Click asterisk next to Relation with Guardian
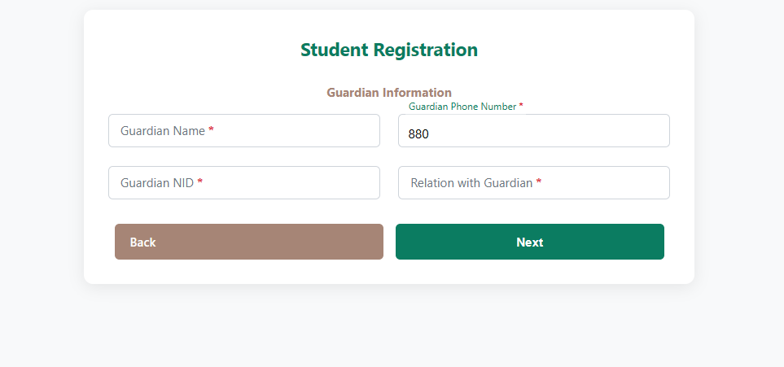Image resolution: width=784 pixels, height=367 pixels. (x=539, y=182)
